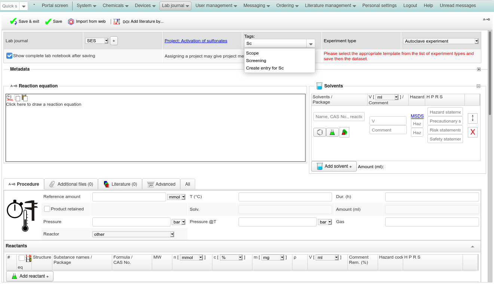Delete solvent row with red X
The image size is (494, 284).
(x=473, y=132)
